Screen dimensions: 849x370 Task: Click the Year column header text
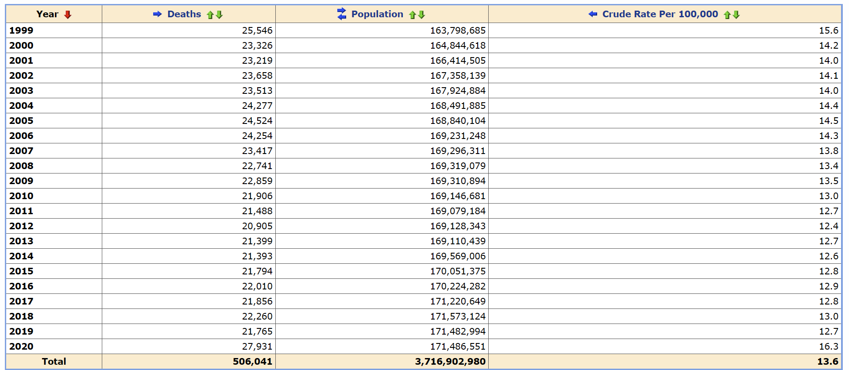(x=47, y=14)
